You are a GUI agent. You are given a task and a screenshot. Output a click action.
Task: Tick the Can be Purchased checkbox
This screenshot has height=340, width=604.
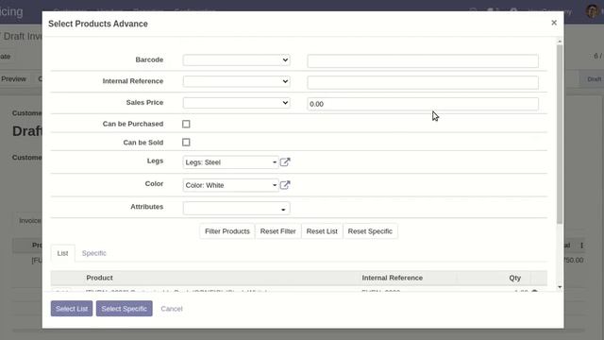(186, 124)
